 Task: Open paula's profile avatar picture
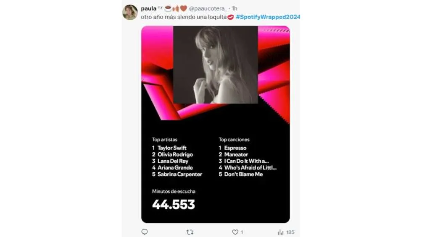tap(130, 12)
